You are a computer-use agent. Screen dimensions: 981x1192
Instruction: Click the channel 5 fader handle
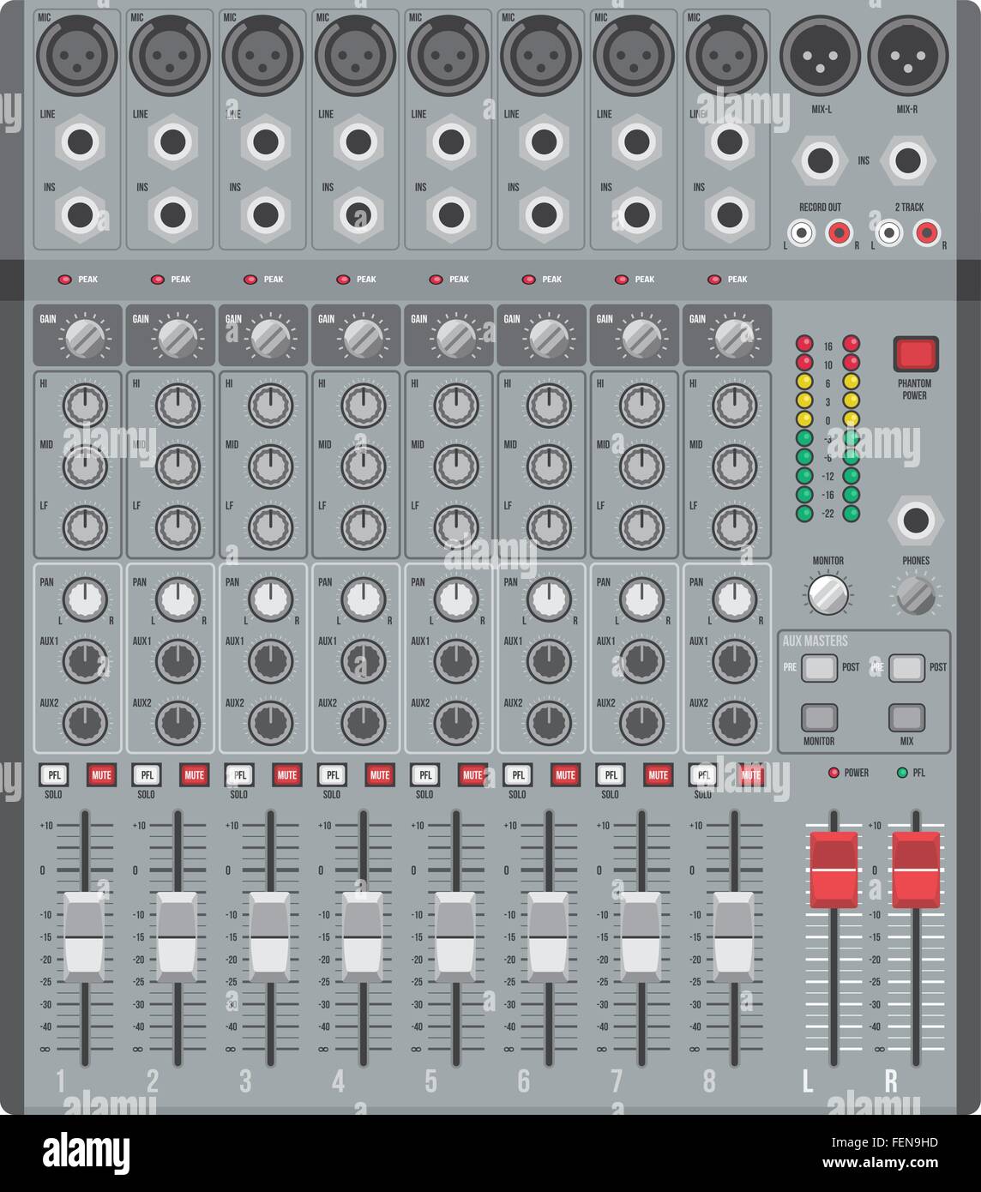[x=455, y=937]
